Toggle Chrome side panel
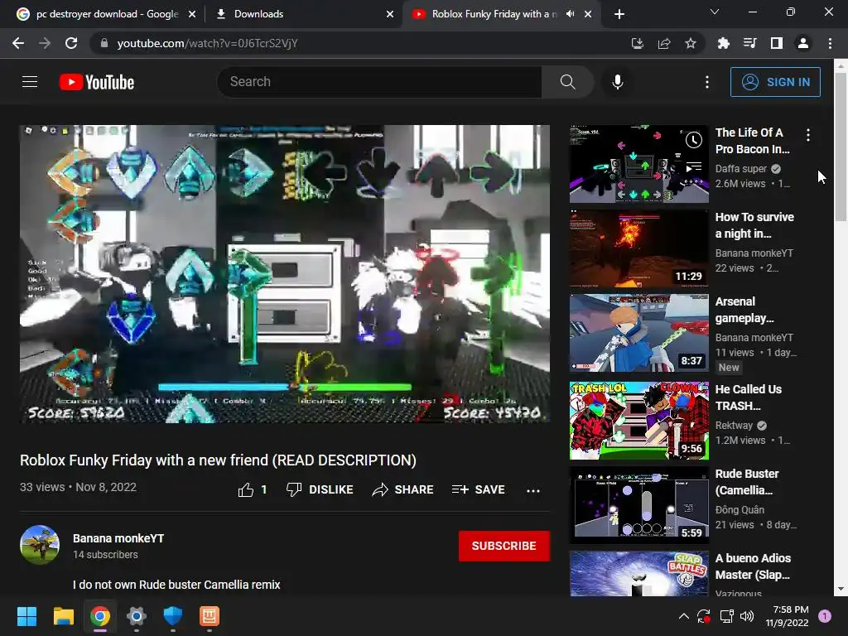Viewport: 848px width, 636px height. [777, 43]
